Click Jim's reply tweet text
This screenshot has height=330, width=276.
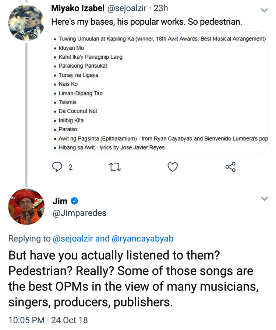pyautogui.click(x=132, y=278)
